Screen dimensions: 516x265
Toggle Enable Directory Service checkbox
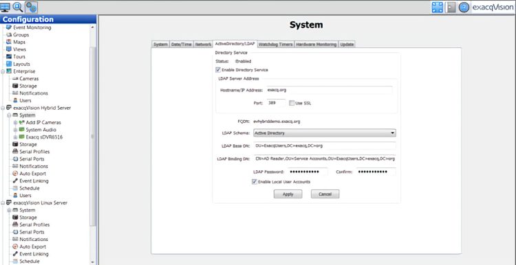coord(218,70)
